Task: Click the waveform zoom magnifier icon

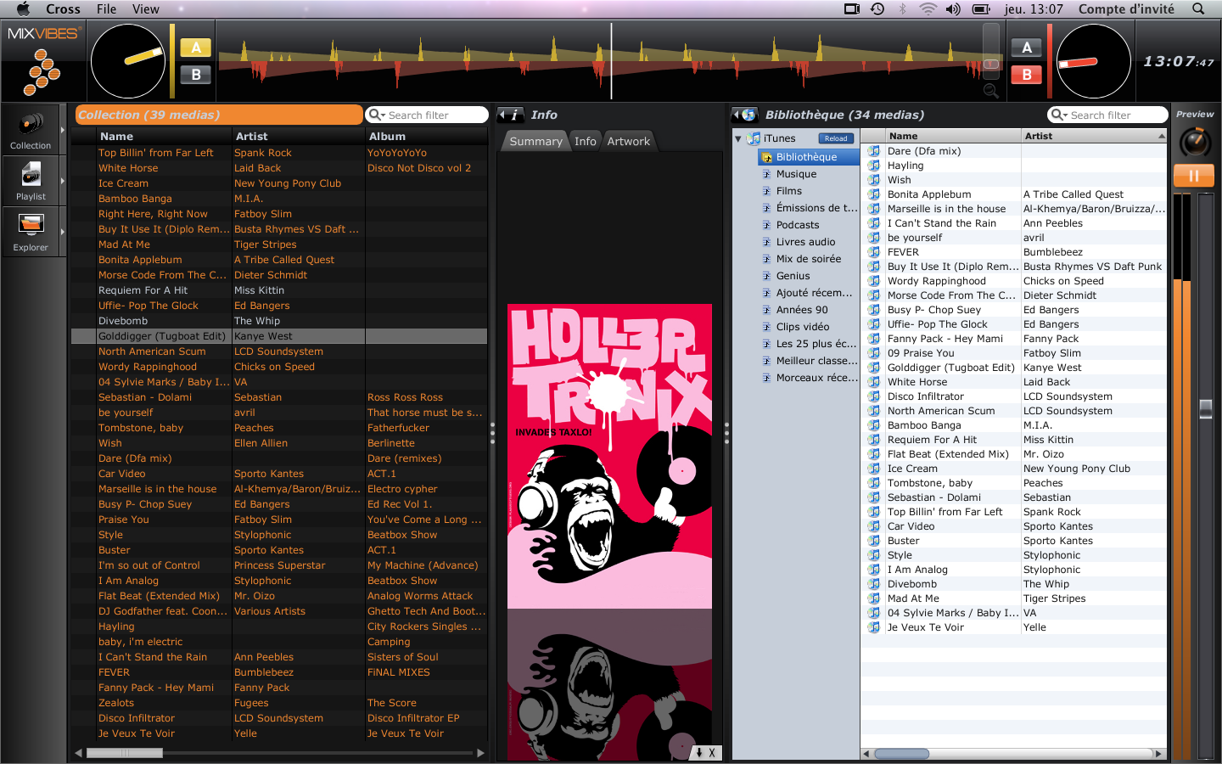Action: point(990,90)
